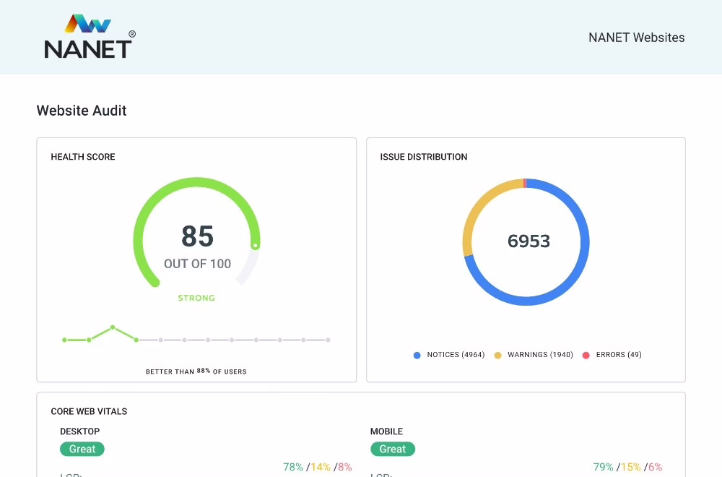Click the desktop 8% value

[x=345, y=467]
